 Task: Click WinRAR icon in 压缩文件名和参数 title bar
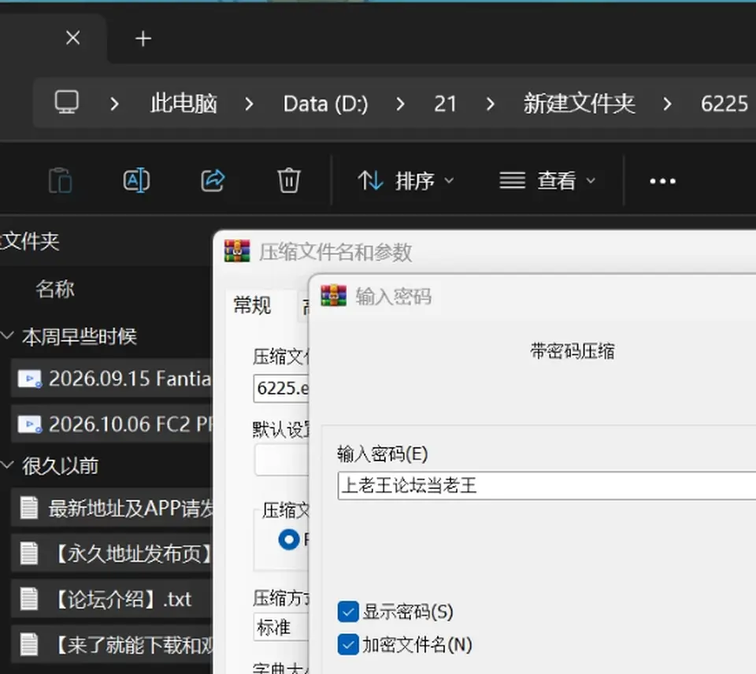[x=237, y=251]
